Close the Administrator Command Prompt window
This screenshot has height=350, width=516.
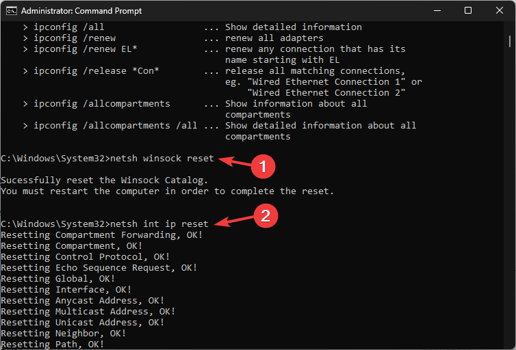(499, 10)
